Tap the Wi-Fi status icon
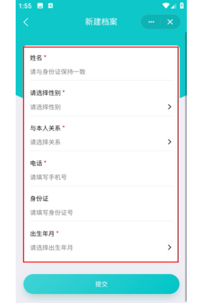Screen dimensions: 202x303 click(166, 6)
